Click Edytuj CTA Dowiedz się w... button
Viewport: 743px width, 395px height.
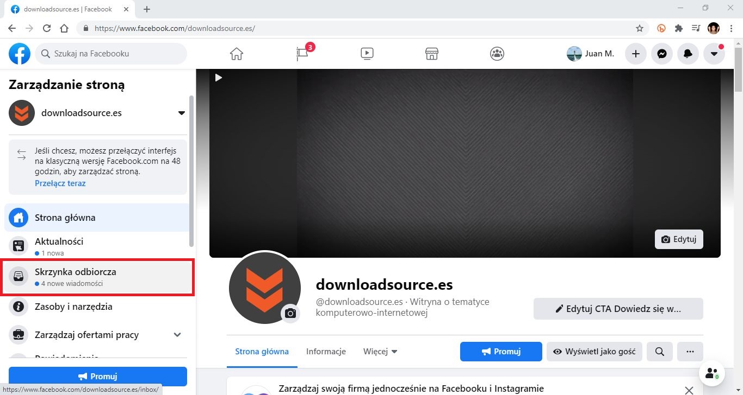618,309
